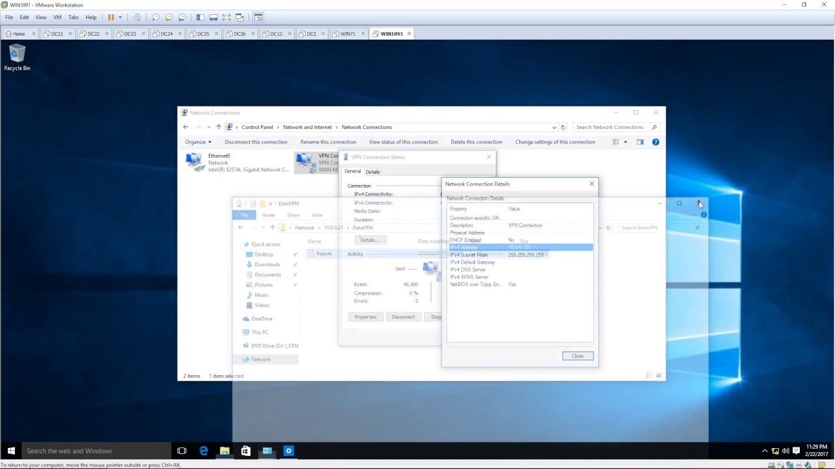The height and width of the screenshot is (469, 835).
Task: Open Task View on the taskbar
Action: tap(182, 451)
